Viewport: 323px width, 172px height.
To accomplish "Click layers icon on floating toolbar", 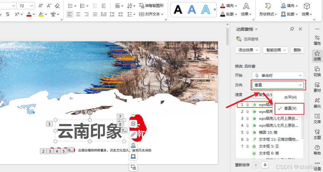I will pos(133,124).
